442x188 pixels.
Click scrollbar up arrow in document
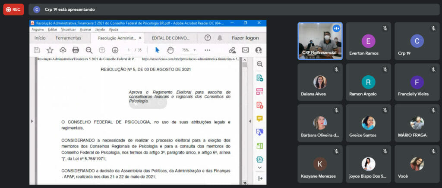(245, 59)
